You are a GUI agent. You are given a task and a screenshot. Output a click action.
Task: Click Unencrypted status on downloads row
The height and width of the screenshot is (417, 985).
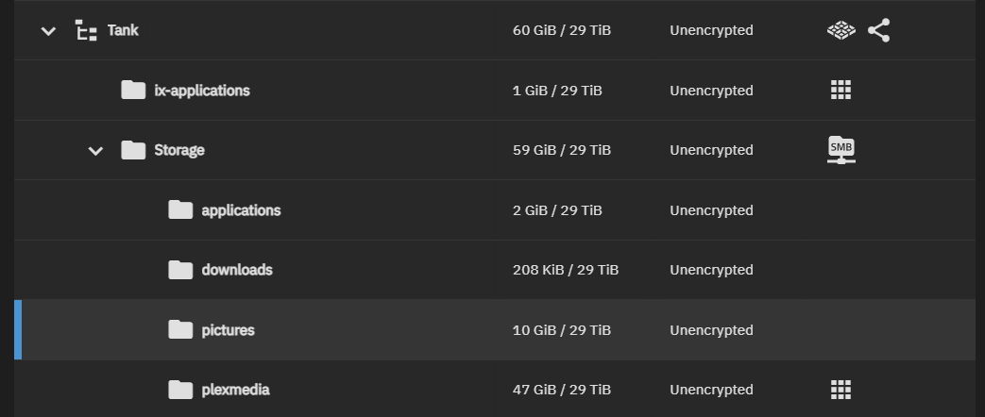coord(711,270)
